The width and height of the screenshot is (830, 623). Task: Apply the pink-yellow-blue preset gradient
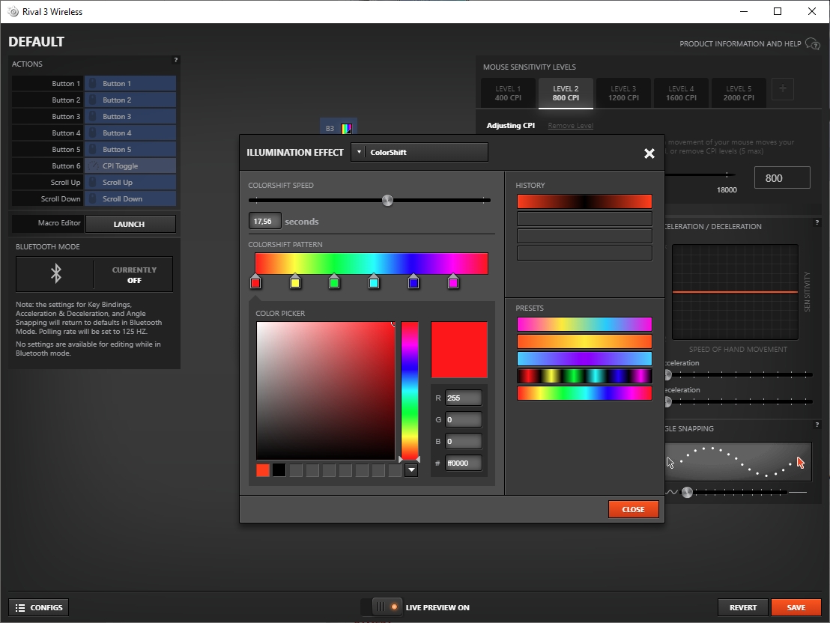pyautogui.click(x=584, y=324)
